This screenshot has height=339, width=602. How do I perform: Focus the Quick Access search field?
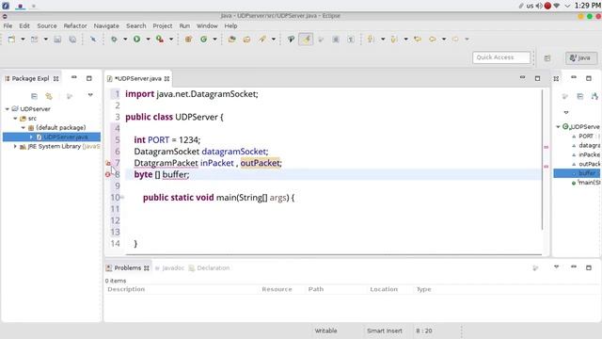[501, 57]
